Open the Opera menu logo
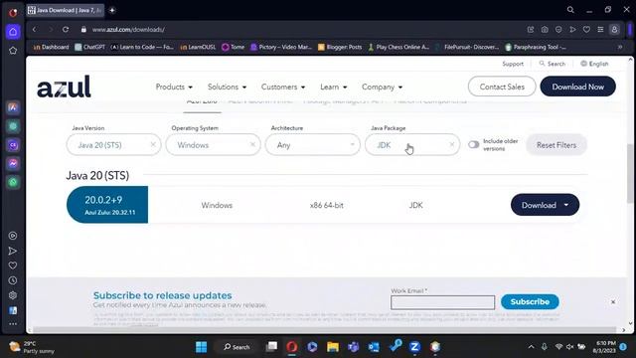This screenshot has width=636, height=358. (x=13, y=13)
